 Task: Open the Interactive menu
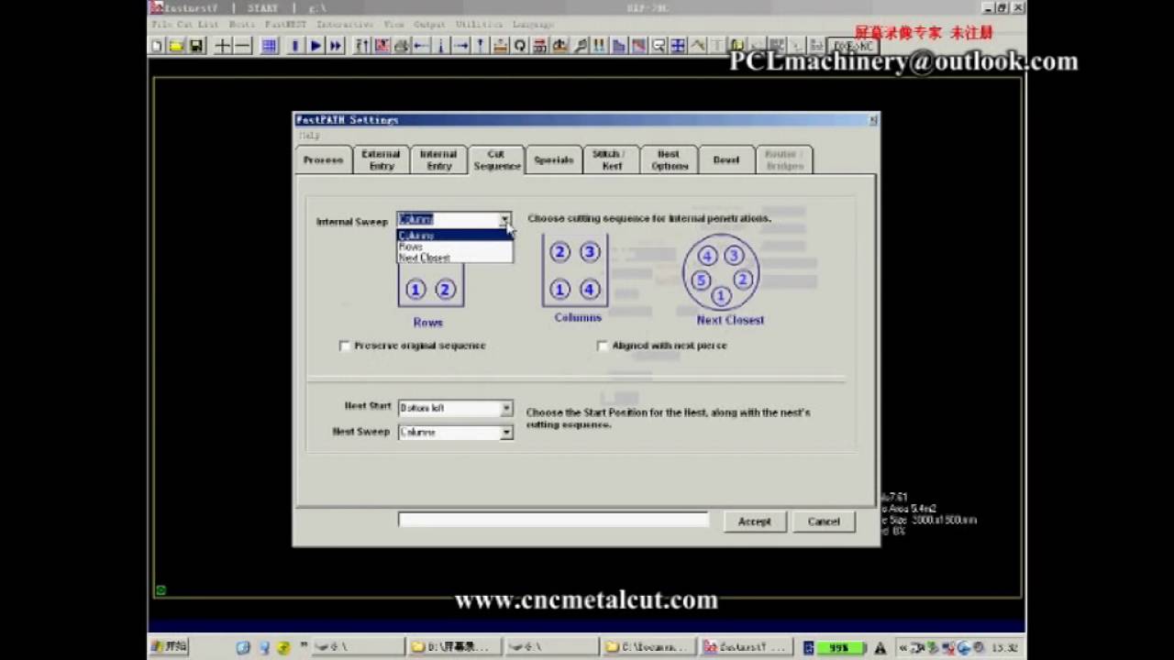345,24
